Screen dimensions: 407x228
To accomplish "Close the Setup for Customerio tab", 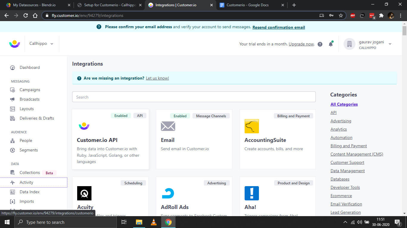I will pos(140,5).
